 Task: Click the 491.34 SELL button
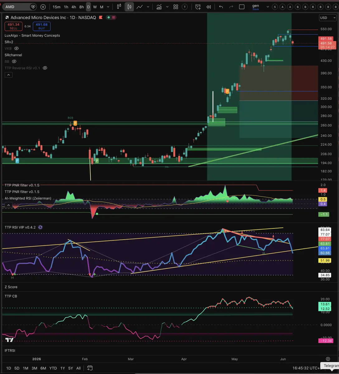pyautogui.click(x=13, y=26)
